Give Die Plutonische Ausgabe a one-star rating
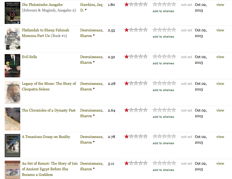Screen dimensions: 232x179 155,5
